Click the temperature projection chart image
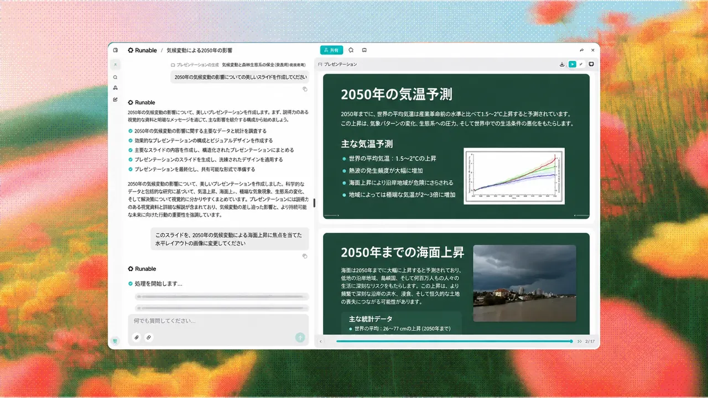The height and width of the screenshot is (398, 708). pos(514,176)
